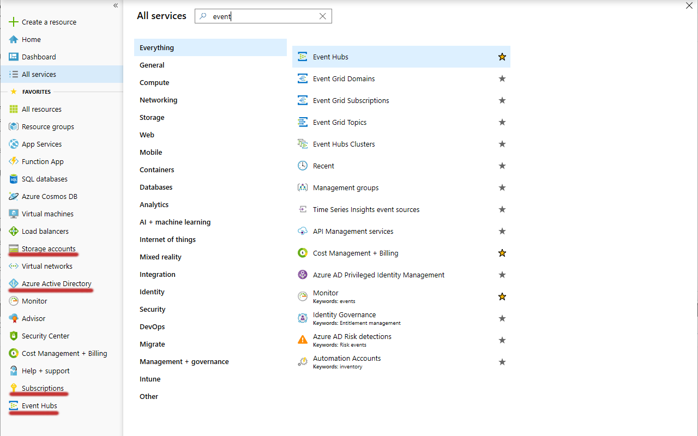
Task: Choose the Analytics category
Action: 154,205
